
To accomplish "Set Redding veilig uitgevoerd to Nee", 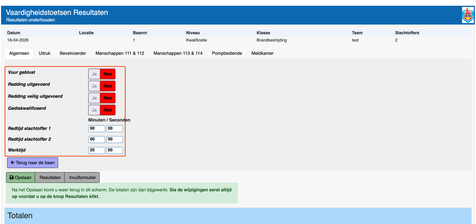I will tap(108, 98).
